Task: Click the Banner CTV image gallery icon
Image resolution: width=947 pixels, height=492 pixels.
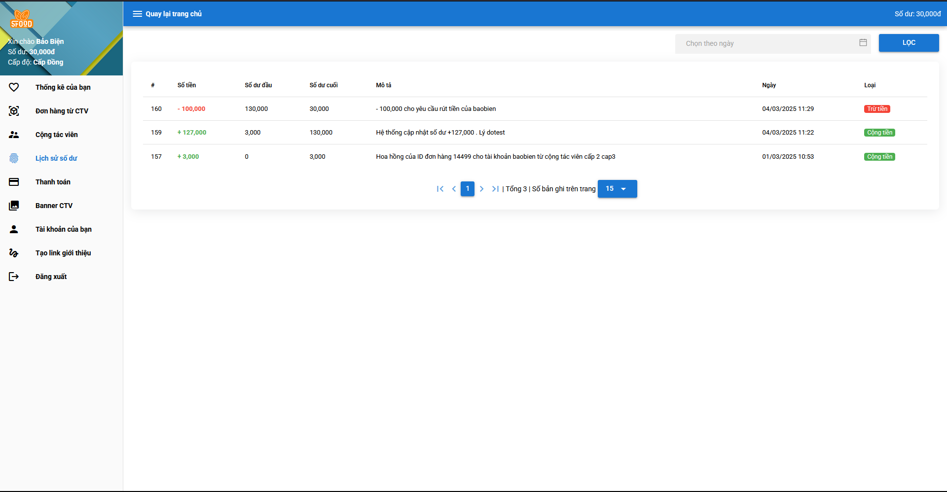Action: click(14, 206)
